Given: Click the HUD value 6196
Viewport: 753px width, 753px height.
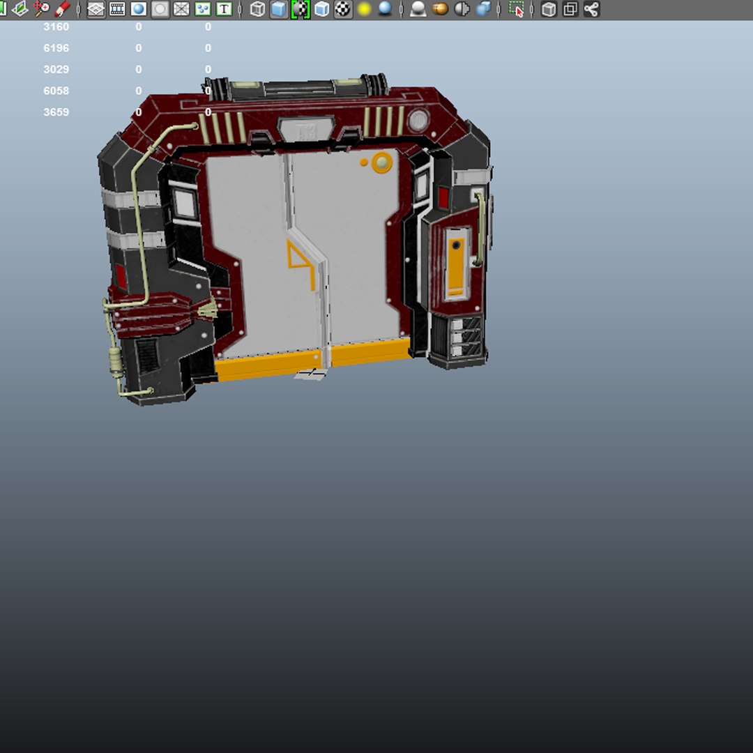Looking at the screenshot, I should (56, 48).
